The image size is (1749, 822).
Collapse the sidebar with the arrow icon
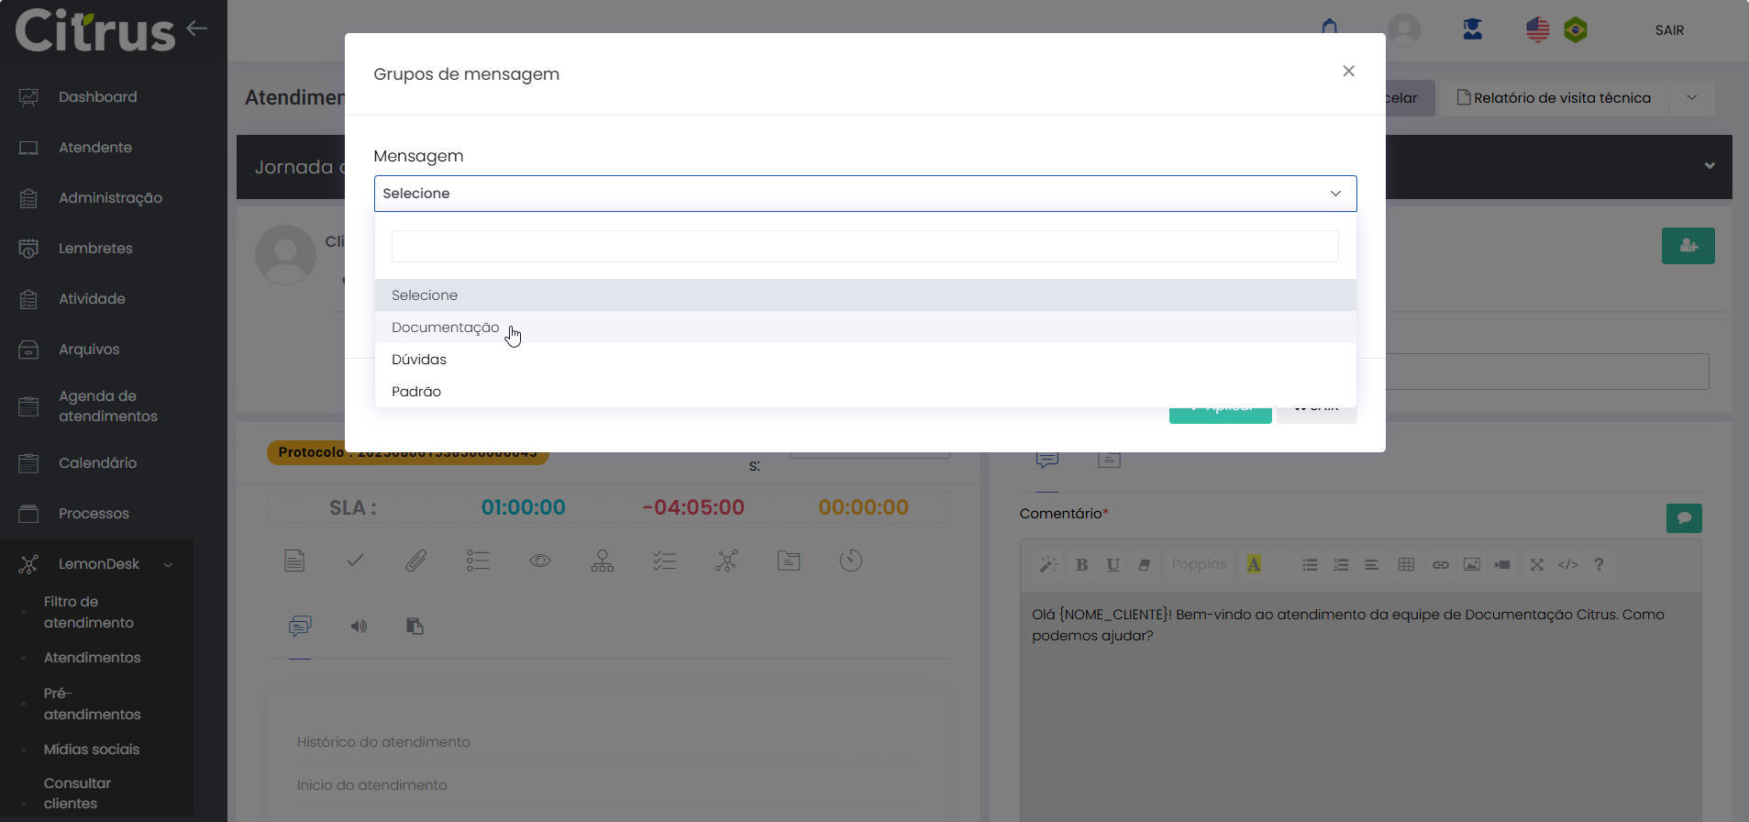[196, 28]
